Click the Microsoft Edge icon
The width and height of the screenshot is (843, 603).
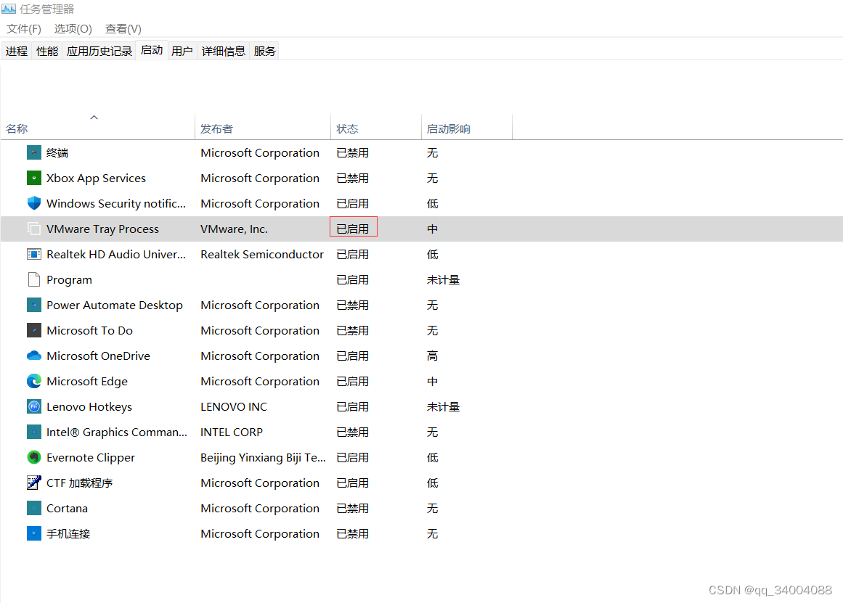(x=34, y=381)
